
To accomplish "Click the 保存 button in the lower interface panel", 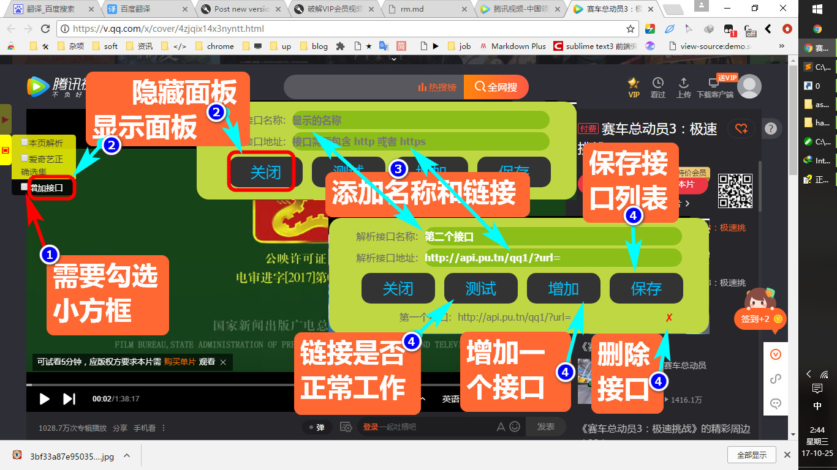I will coord(646,288).
